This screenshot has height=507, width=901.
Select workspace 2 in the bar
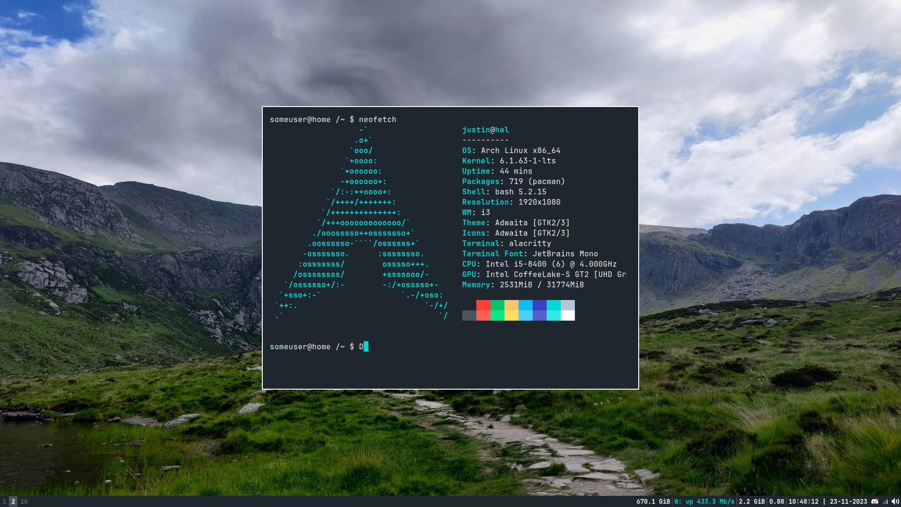point(13,501)
